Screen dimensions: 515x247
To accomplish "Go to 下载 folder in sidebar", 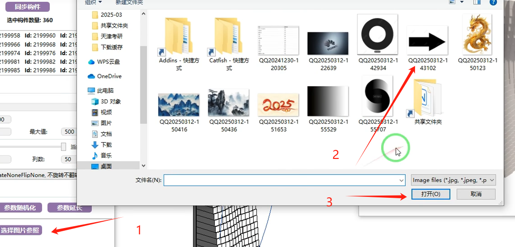I will (106, 145).
